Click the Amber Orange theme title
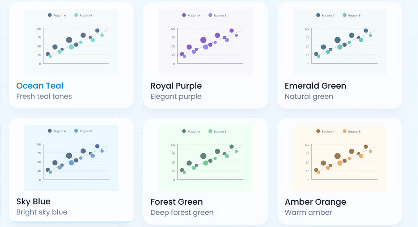Screen dimensions: 418x227 (x=315, y=202)
